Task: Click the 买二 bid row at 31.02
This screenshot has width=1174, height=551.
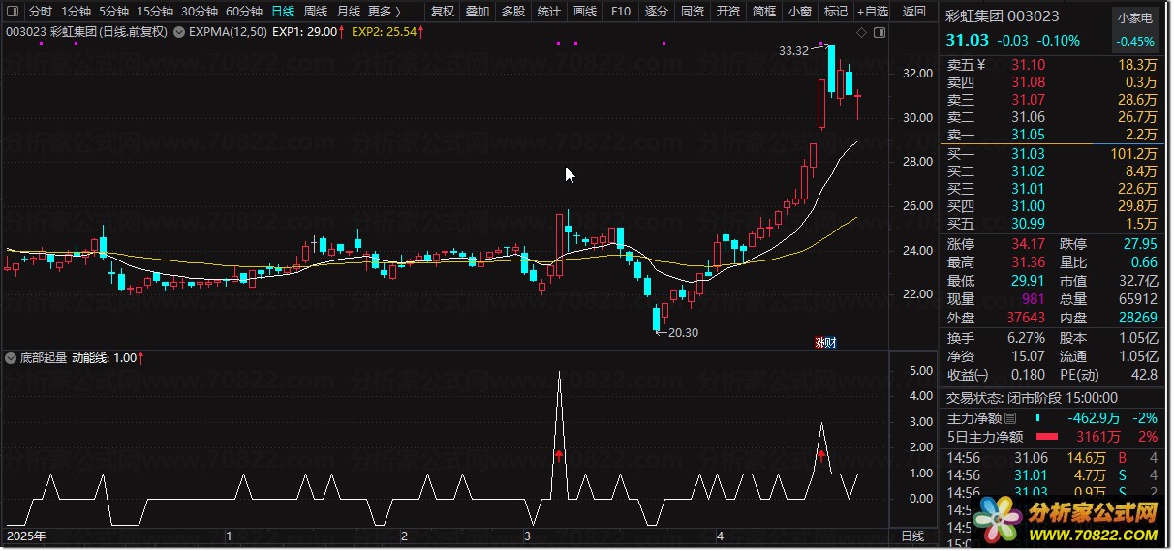Action: (x=1052, y=171)
